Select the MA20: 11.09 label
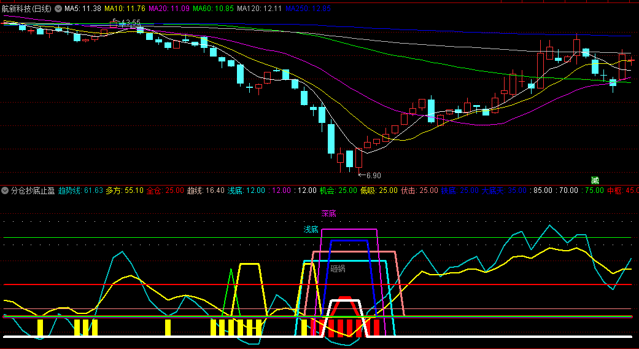639x349 pixels. click(x=169, y=8)
